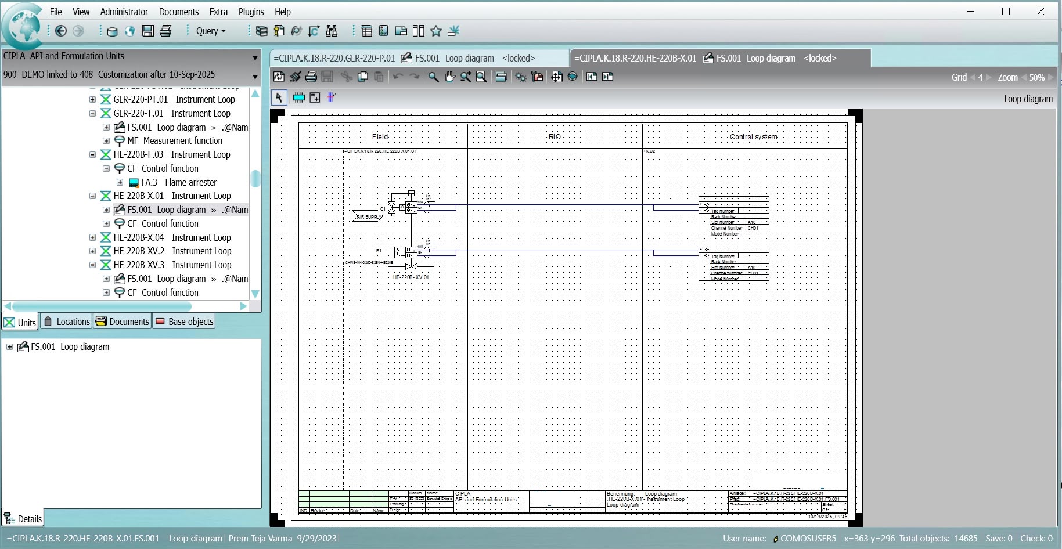Click the cyan chip component icon
Screen dimensions: 1062x549
[x=298, y=97]
